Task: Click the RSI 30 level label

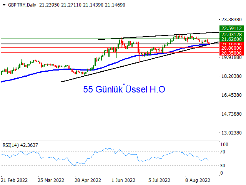Action: click(x=223, y=165)
